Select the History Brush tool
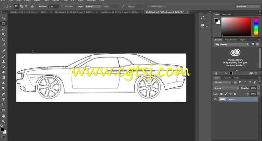This screenshot has height=141, width=262. [x=3, y=67]
